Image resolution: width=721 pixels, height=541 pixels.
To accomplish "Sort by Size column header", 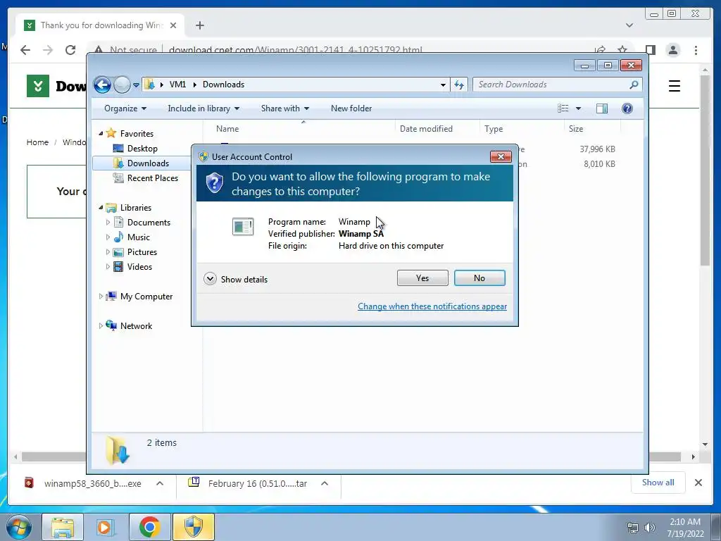I will pos(592,129).
